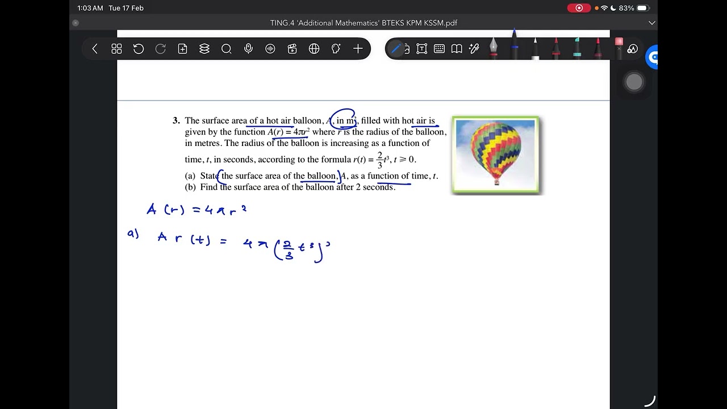Tap the time 1:03 AM in status bar

(90, 8)
